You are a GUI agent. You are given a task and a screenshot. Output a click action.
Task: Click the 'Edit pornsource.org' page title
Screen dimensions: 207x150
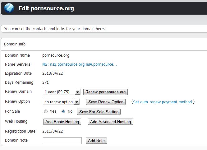(x=46, y=8)
